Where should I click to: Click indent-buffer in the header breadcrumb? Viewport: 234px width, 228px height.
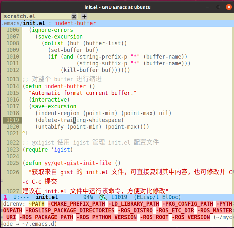tap(75, 23)
